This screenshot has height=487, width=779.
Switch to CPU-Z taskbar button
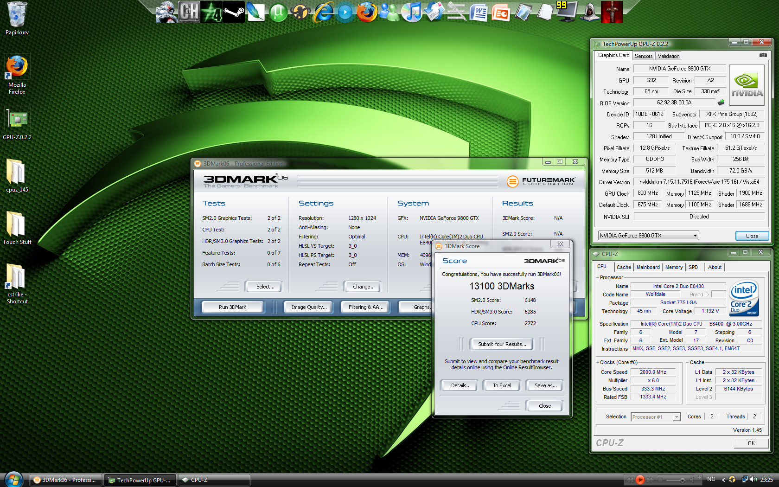tap(214, 480)
